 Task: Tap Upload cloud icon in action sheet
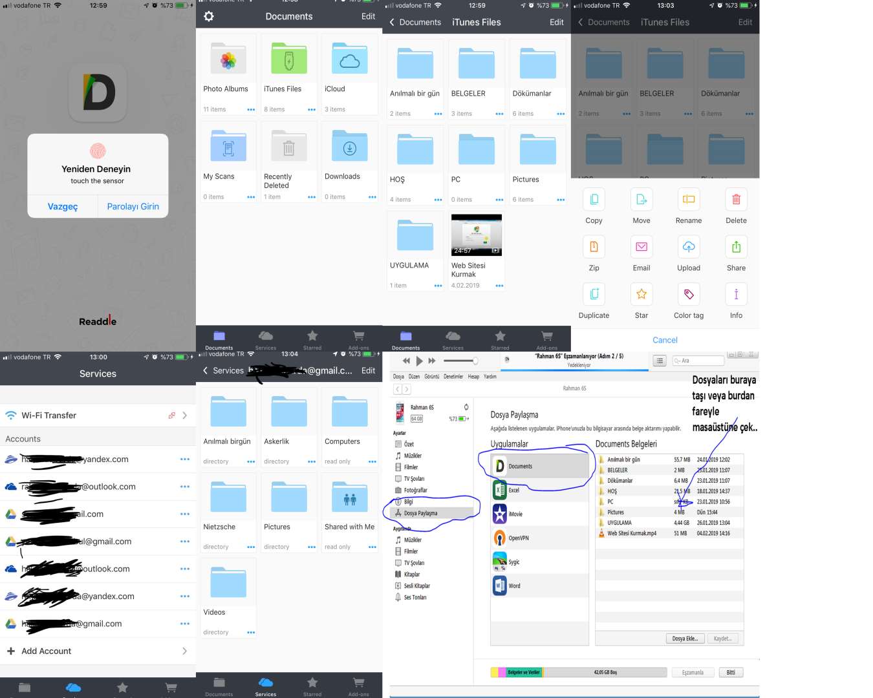pyautogui.click(x=689, y=247)
